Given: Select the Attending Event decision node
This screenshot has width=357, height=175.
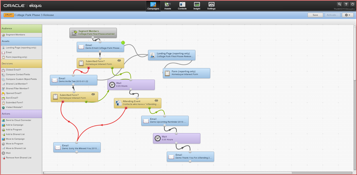Looking at the screenshot, I should pyautogui.click(x=137, y=103).
